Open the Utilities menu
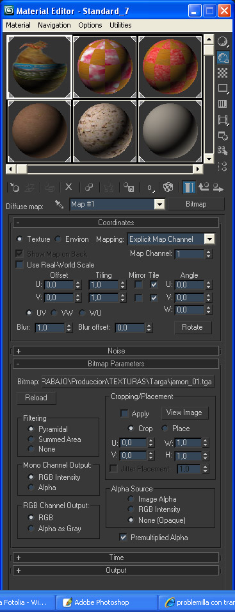The width and height of the screenshot is (235, 612). tap(120, 25)
